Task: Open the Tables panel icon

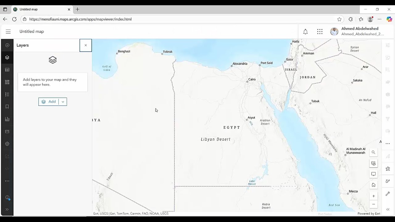Action: [7, 70]
